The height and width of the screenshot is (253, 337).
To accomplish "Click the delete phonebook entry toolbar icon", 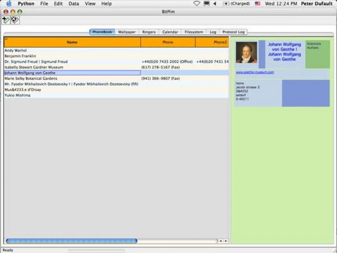I will coord(15,20).
